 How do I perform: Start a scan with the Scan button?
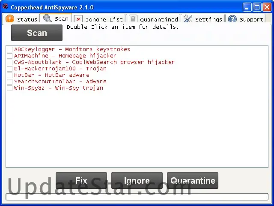pos(37,33)
